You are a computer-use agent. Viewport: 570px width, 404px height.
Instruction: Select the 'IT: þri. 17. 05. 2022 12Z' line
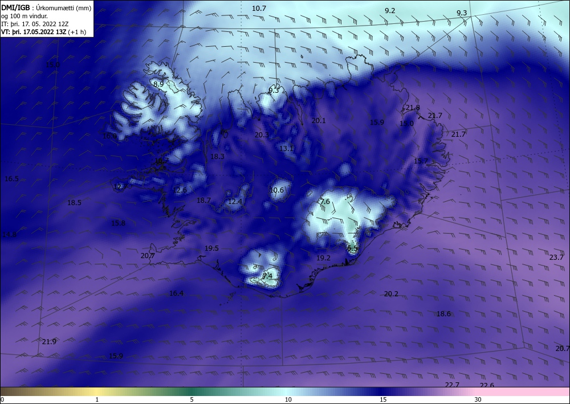35,24
